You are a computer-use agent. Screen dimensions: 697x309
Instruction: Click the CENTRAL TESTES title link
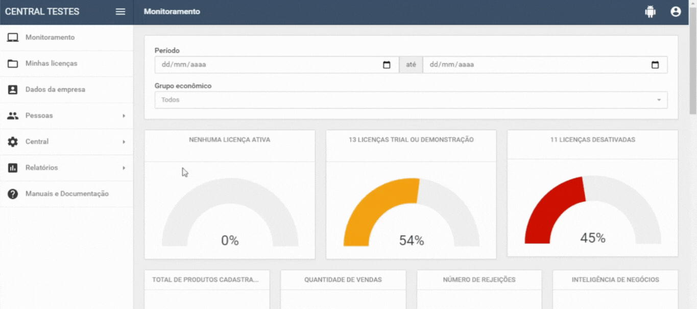point(42,12)
